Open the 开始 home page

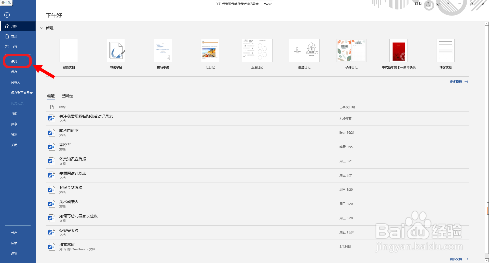coord(18,26)
